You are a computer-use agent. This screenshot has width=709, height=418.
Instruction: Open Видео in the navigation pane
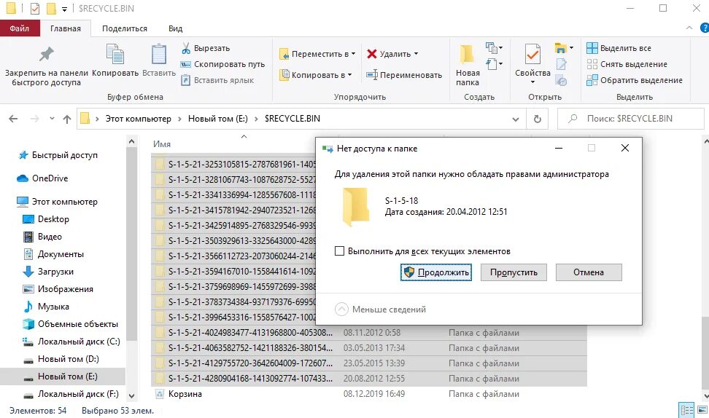pos(42,237)
